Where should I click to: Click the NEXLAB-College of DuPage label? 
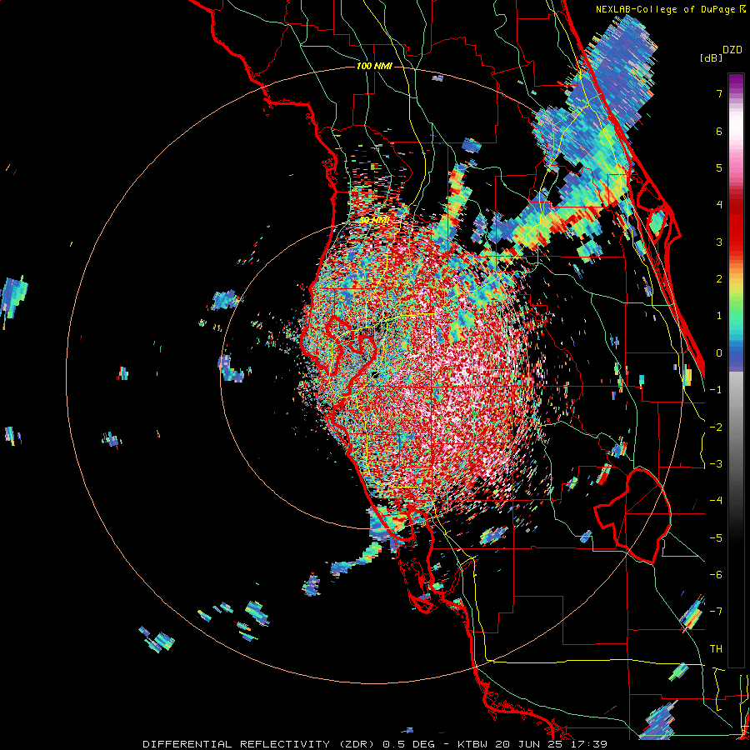(x=666, y=9)
